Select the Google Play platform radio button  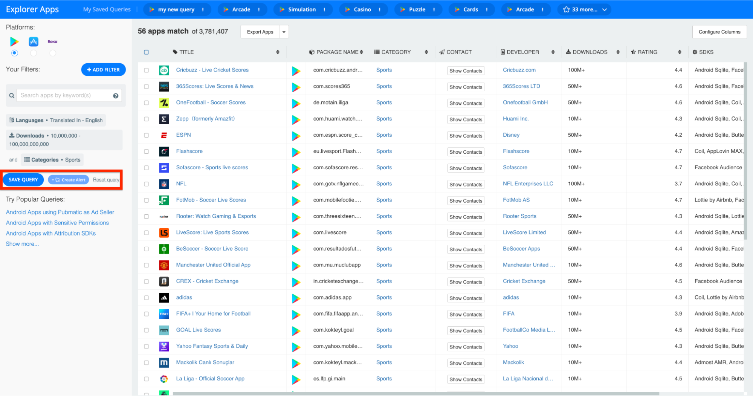click(14, 53)
